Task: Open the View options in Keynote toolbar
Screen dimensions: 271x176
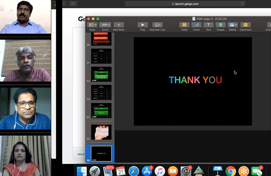Action: 92,25
